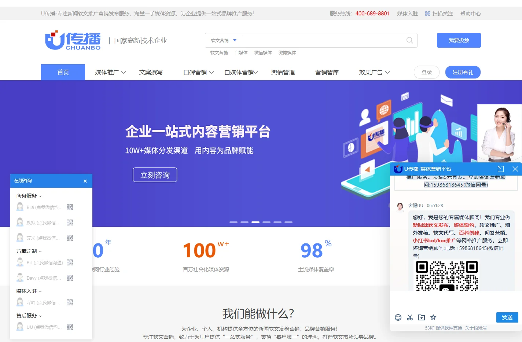Click the file upload icon in chat
Viewport: 522px width, 342px height.
422,317
